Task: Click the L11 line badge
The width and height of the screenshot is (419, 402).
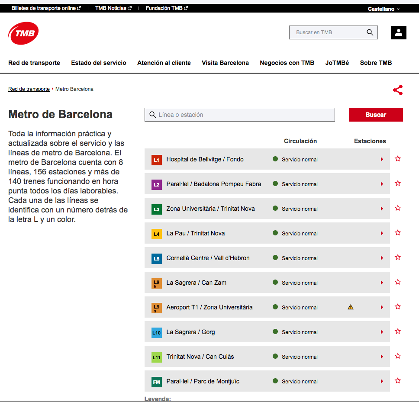Action: 157,357
